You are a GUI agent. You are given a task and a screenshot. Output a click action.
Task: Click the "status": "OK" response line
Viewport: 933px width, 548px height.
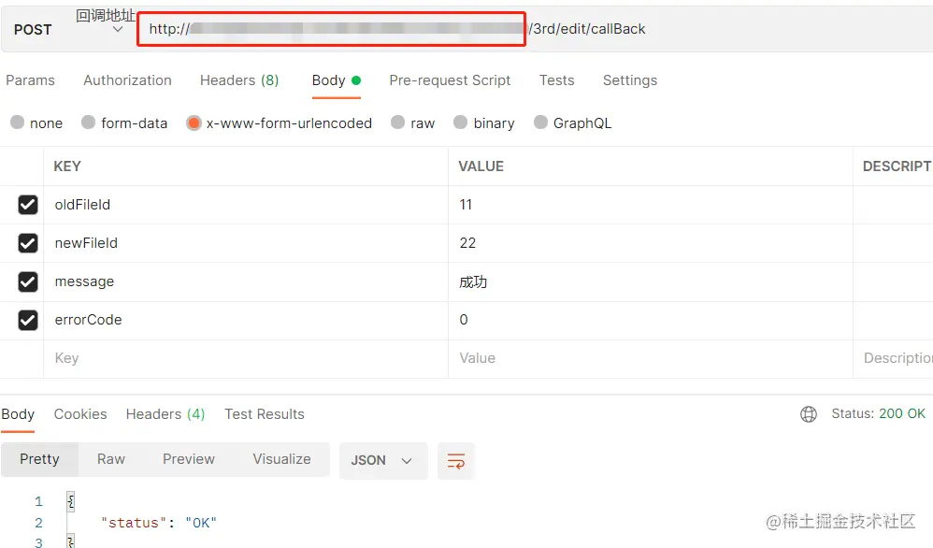click(x=159, y=523)
